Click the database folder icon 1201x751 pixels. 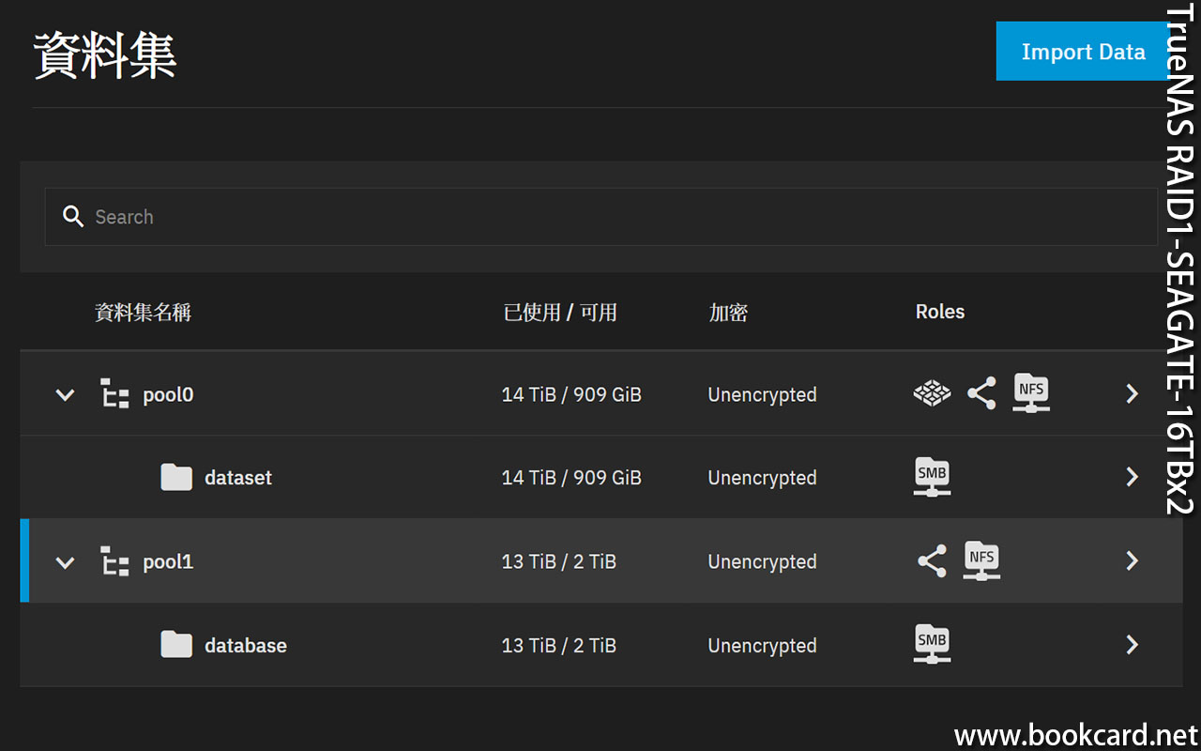tap(176, 645)
